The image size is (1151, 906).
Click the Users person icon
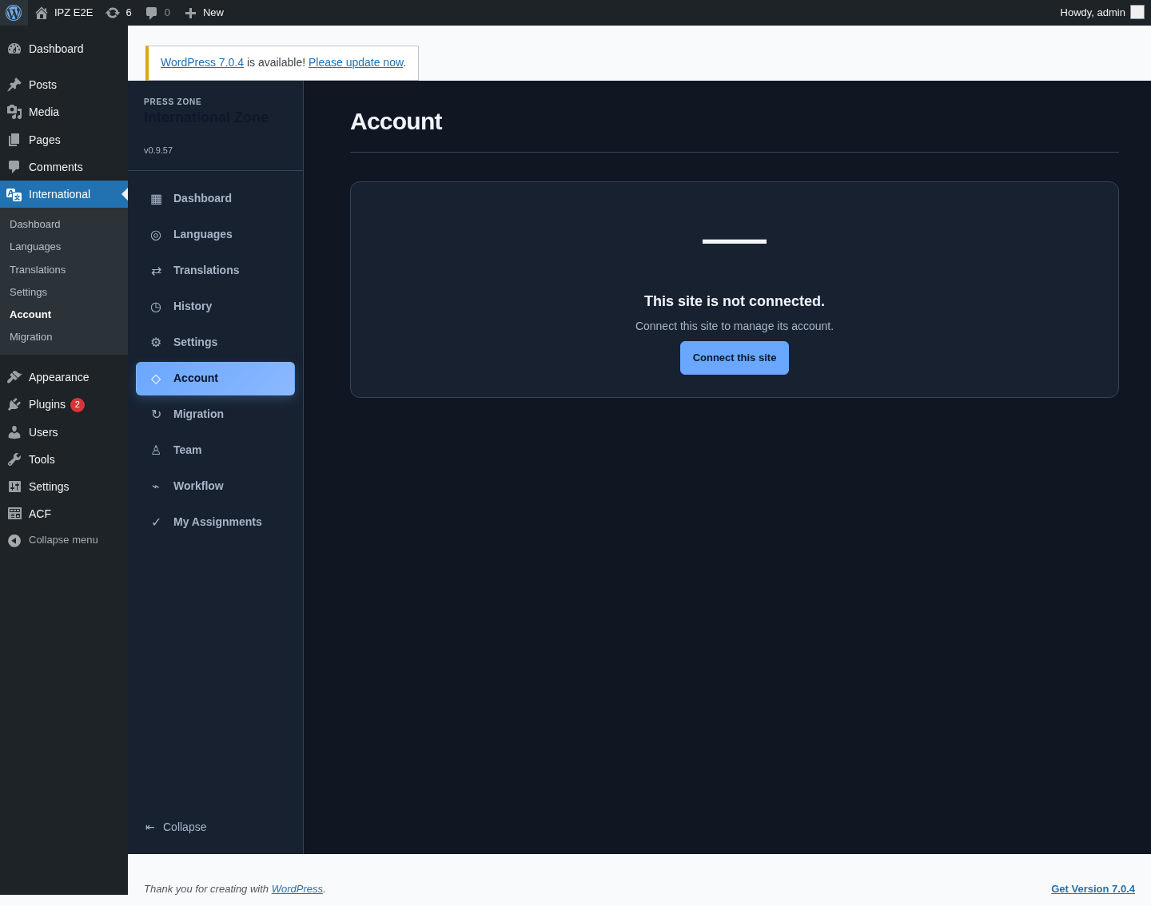click(14, 432)
